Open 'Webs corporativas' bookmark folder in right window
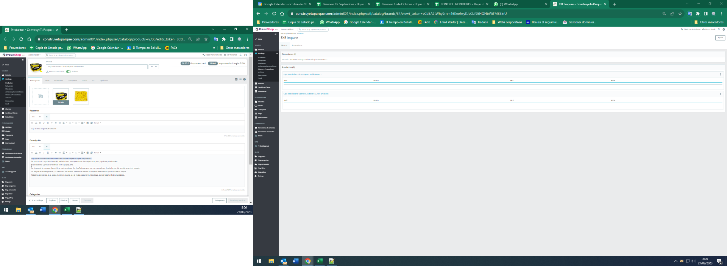727x266 pixels. 507,22
